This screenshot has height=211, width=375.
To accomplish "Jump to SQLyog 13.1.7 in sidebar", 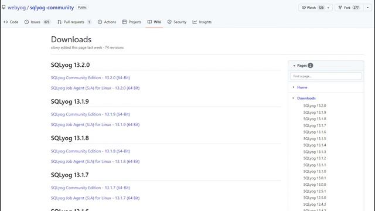I will coord(315,125).
